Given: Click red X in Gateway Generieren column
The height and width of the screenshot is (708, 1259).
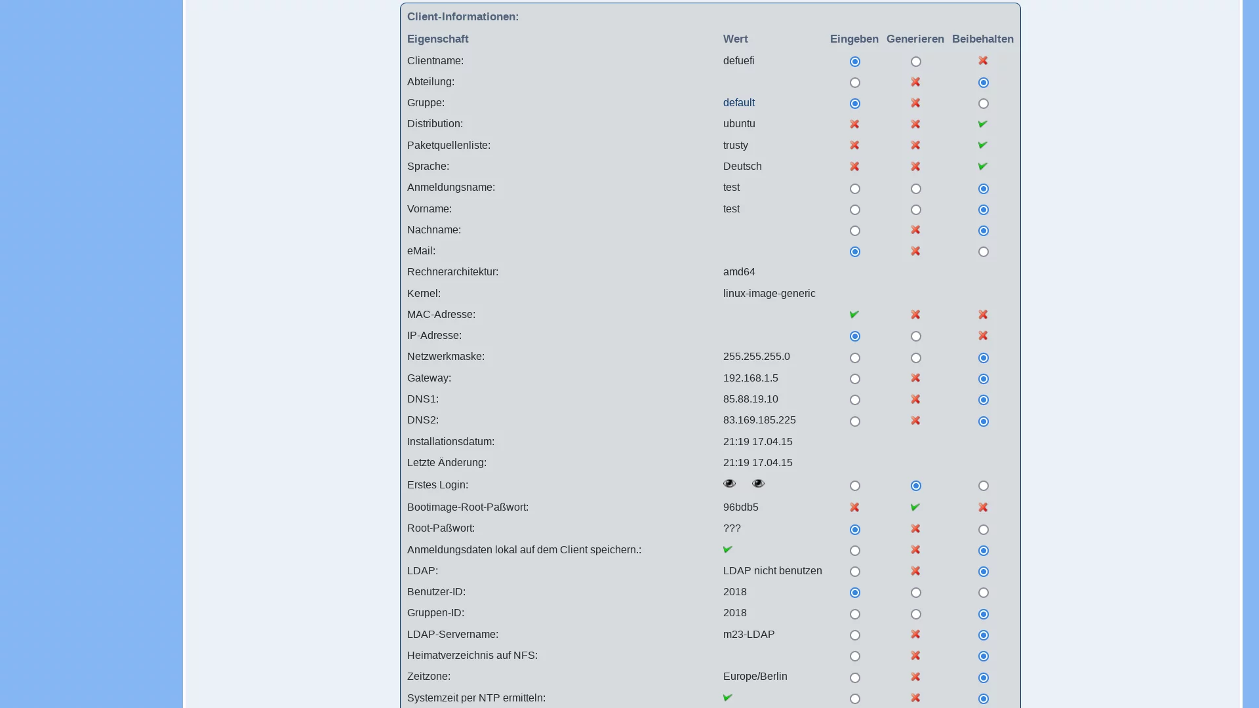Looking at the screenshot, I should click(x=915, y=378).
